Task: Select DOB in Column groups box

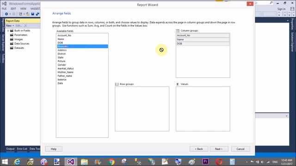Action: [x=203, y=43]
